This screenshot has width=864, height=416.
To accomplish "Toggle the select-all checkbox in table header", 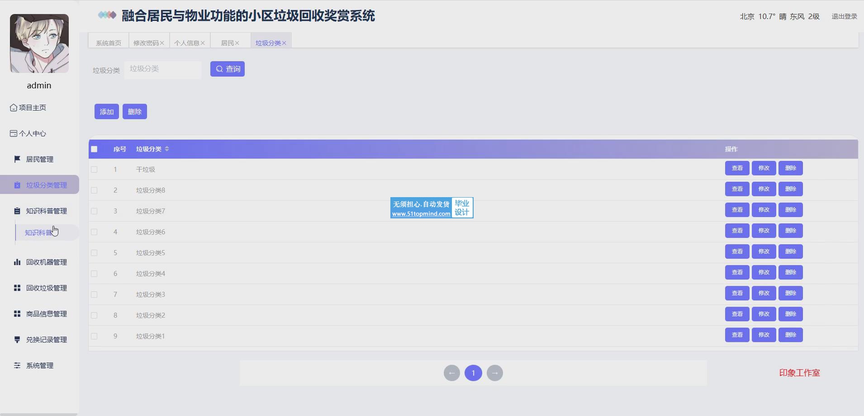I will 94,149.
